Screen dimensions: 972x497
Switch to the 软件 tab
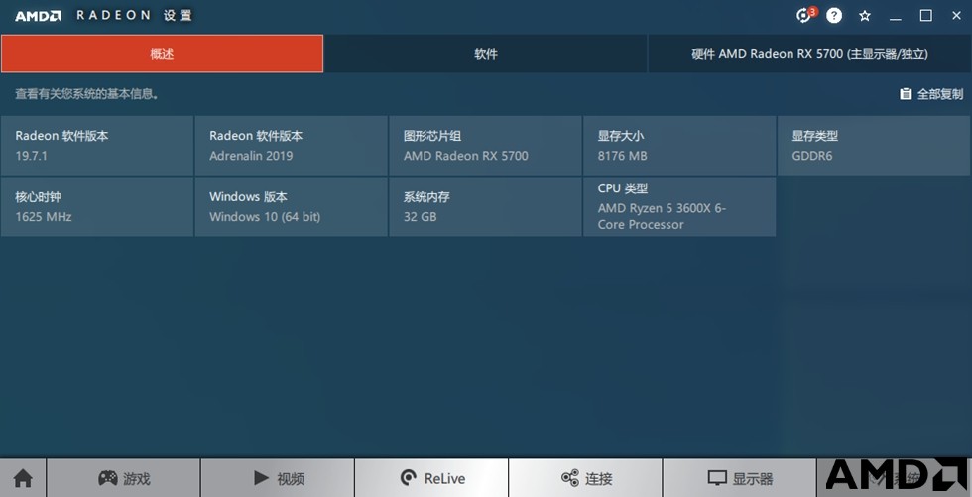click(x=486, y=54)
